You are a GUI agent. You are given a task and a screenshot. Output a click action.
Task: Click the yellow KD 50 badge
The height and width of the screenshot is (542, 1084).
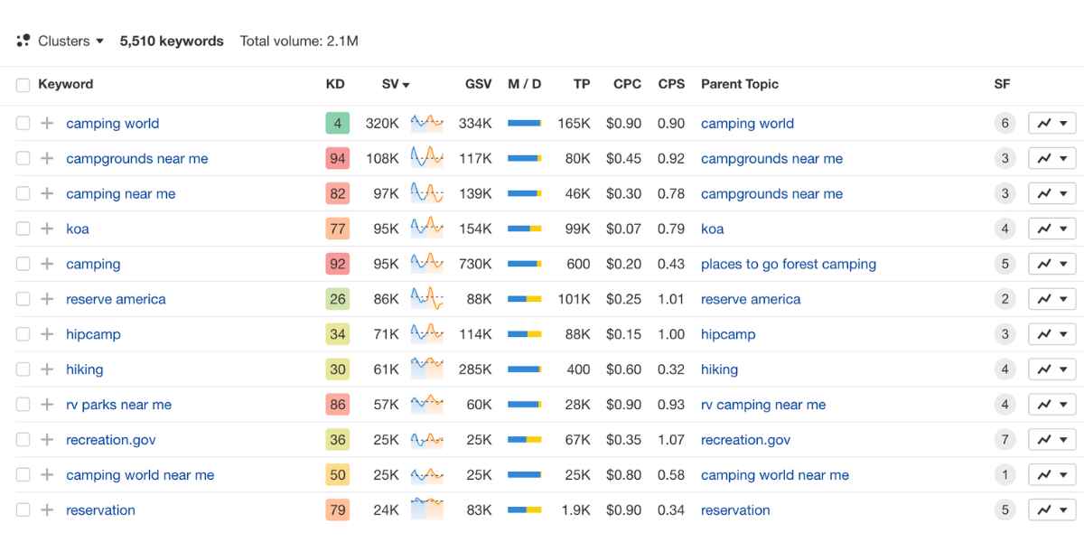point(337,476)
